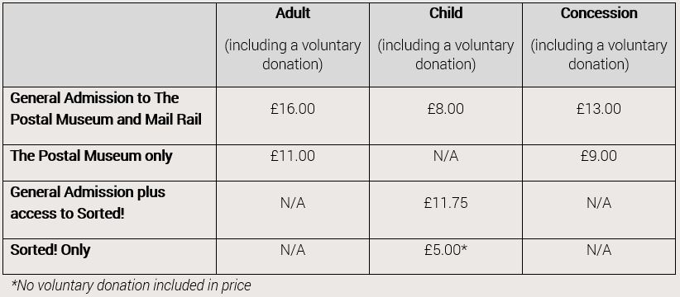Click the no voluntary donation footnote text
Image resolution: width=680 pixels, height=297 pixels.
coord(131,285)
